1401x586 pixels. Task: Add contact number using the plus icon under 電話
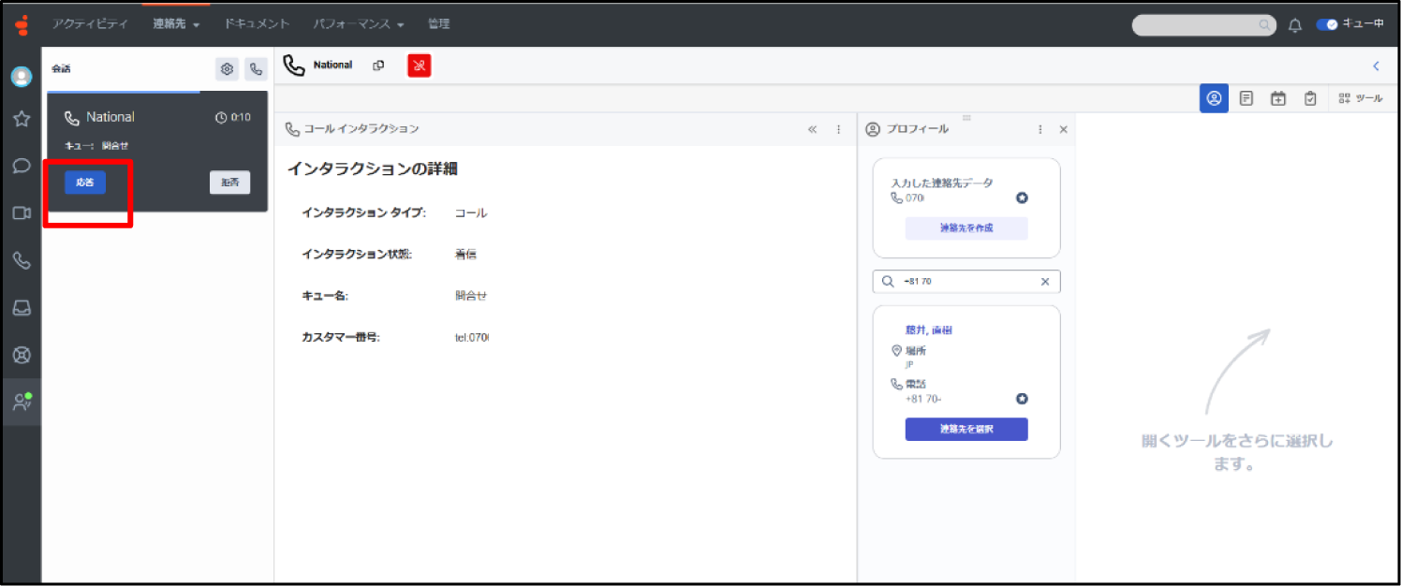click(x=1022, y=398)
